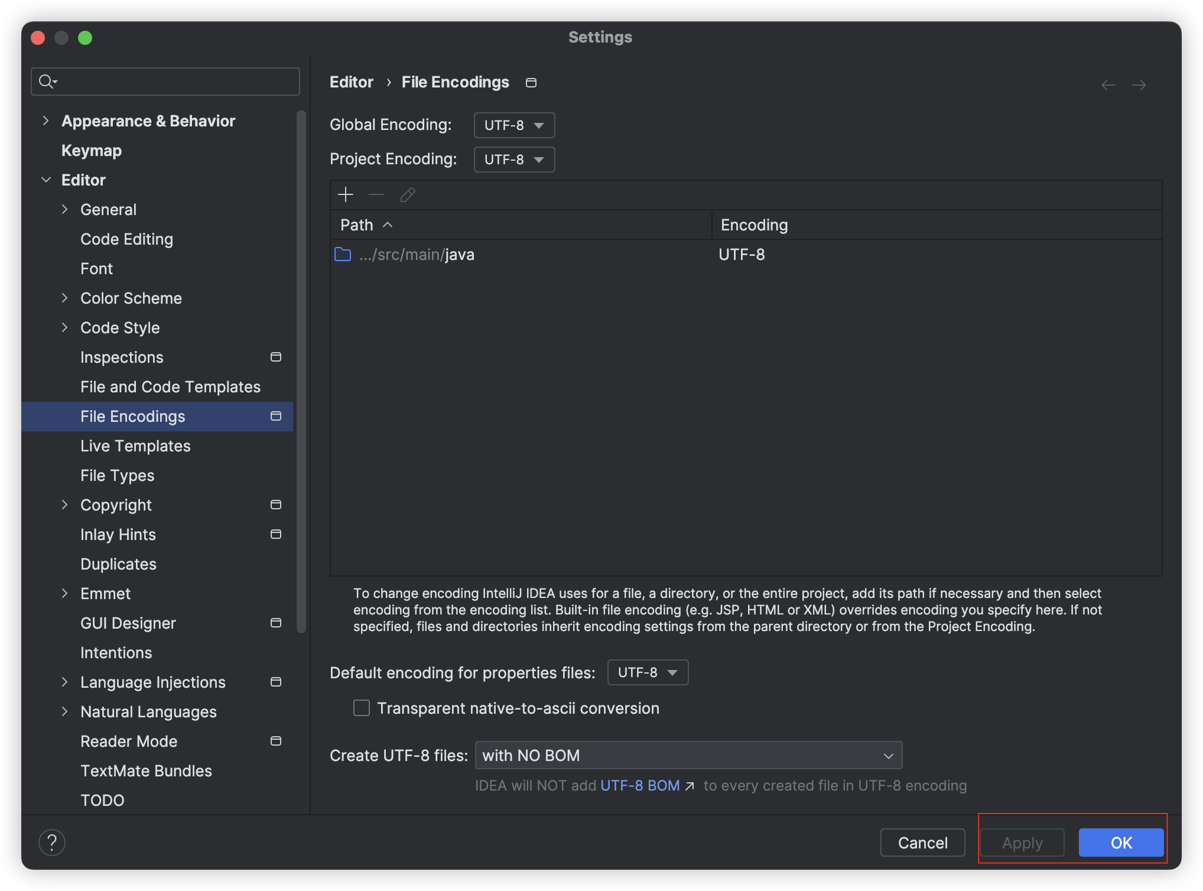Open the Project Encoding dropdown
The height and width of the screenshot is (891, 1203).
pos(514,160)
